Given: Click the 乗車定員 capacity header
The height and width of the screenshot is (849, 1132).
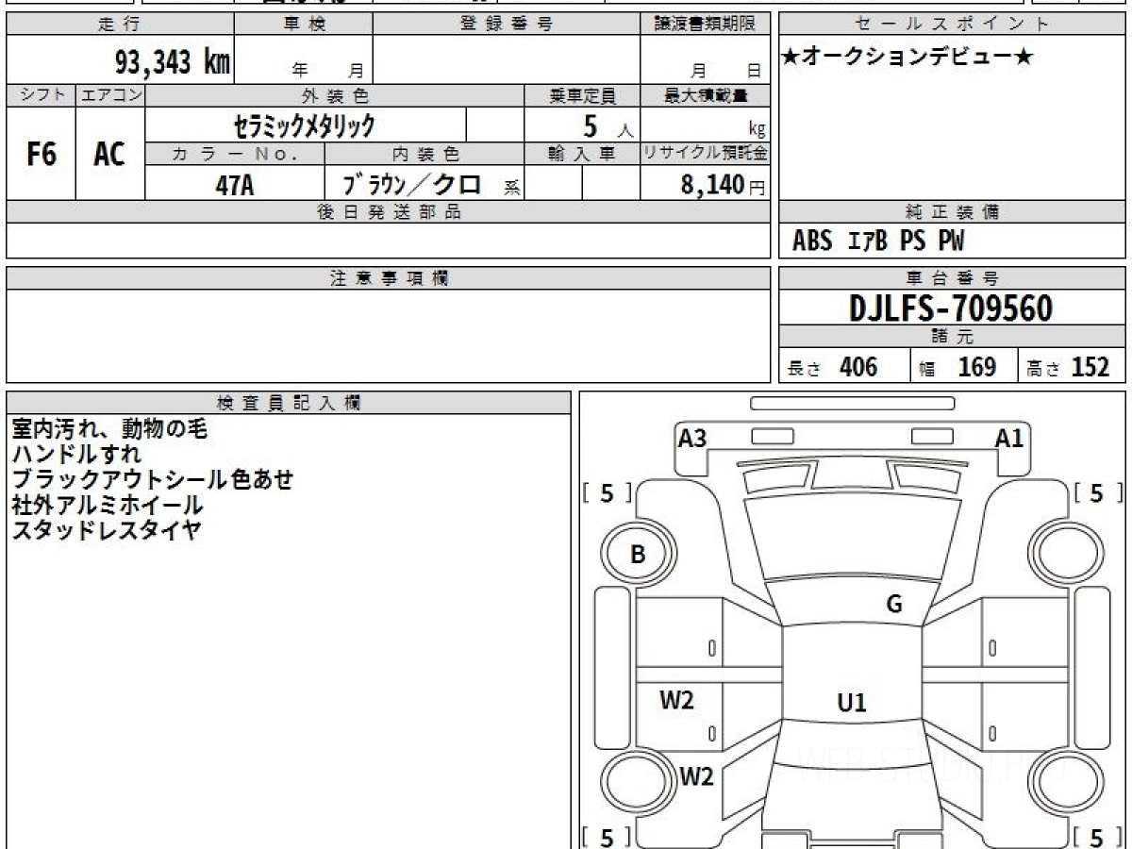Looking at the screenshot, I should tap(582, 95).
